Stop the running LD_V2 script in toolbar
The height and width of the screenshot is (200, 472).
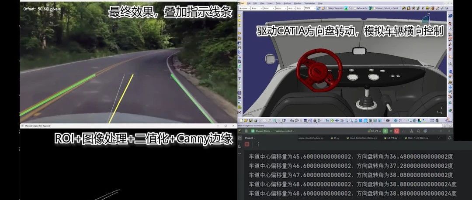pos(396,131)
